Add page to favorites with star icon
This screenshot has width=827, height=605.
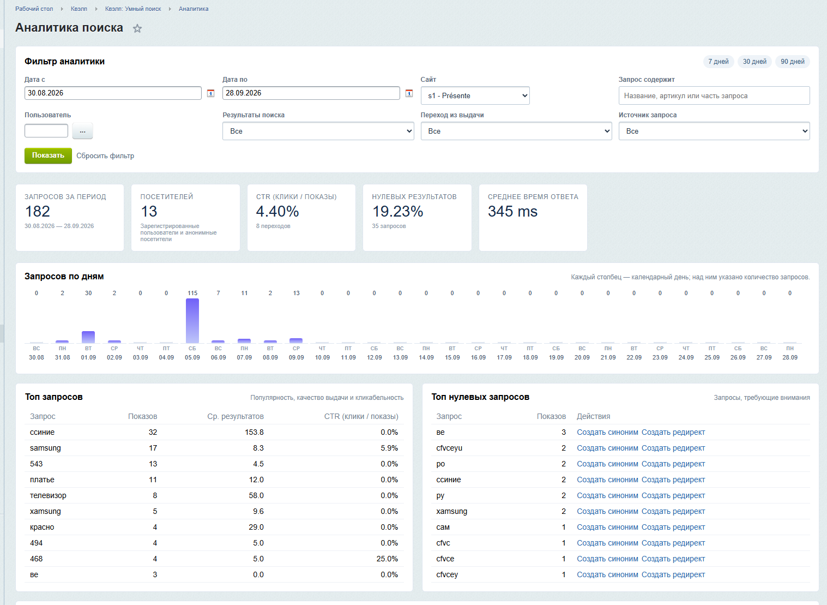(137, 28)
